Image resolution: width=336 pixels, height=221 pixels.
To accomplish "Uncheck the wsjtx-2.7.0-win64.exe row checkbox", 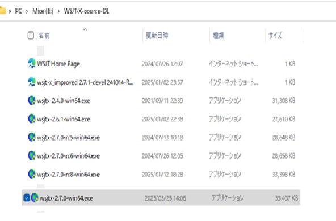I will (27, 198).
